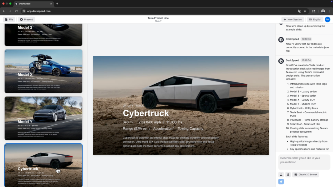Screen dimensions: 333x187
Task: Click the Range (EPA est.) label
Action: [136, 129]
